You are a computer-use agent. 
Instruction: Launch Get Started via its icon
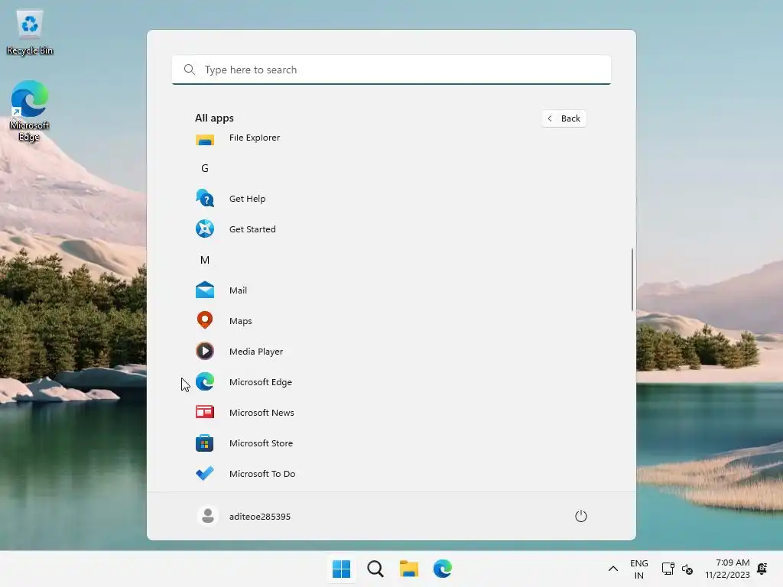(x=205, y=229)
